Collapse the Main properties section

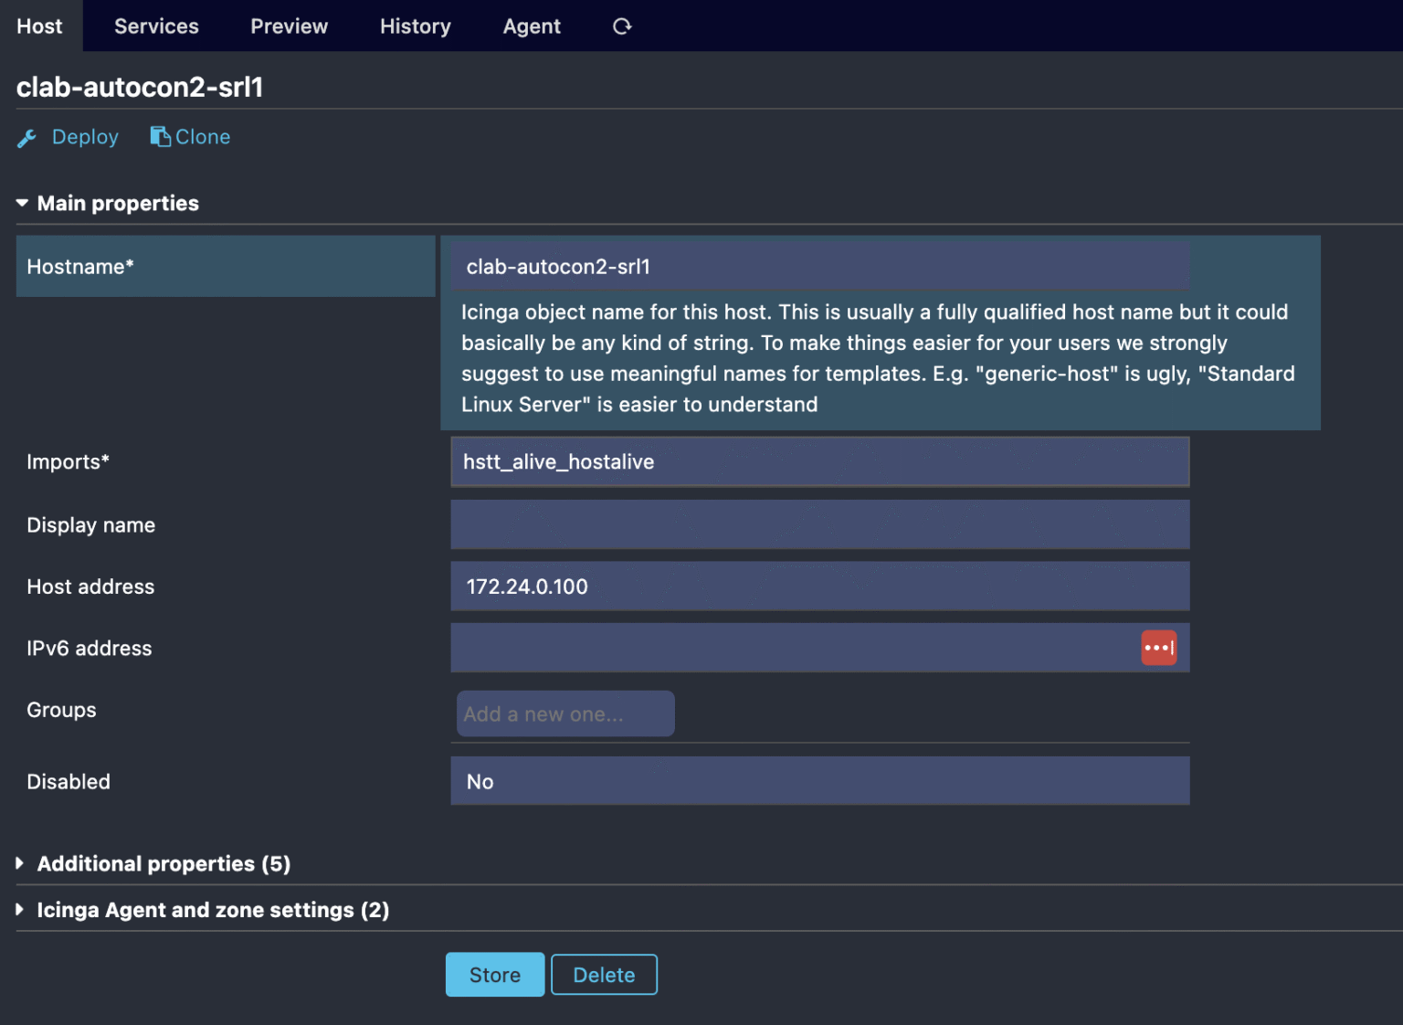(21, 203)
